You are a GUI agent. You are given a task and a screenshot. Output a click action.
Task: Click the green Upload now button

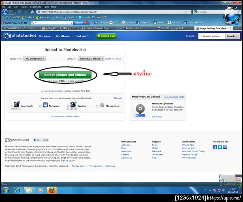106,36
